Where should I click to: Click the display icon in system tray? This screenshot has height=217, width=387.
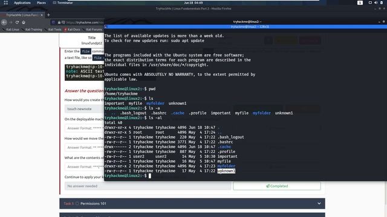click(x=370, y=2)
